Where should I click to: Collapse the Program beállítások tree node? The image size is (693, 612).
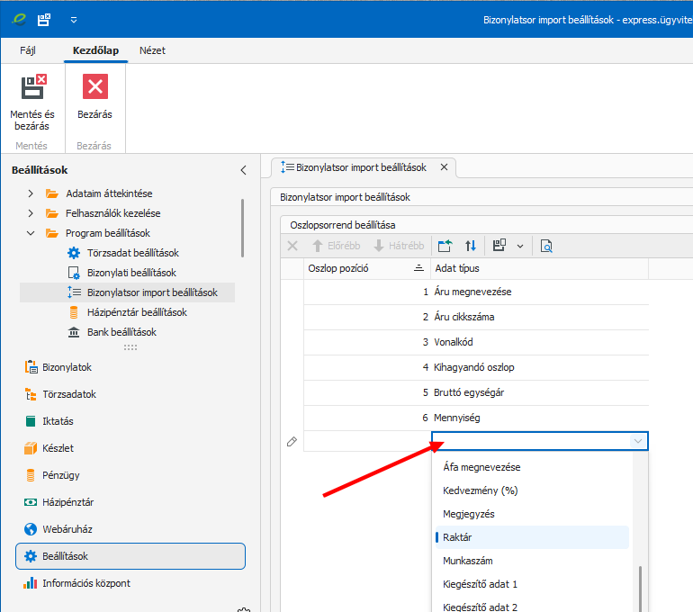(x=31, y=233)
